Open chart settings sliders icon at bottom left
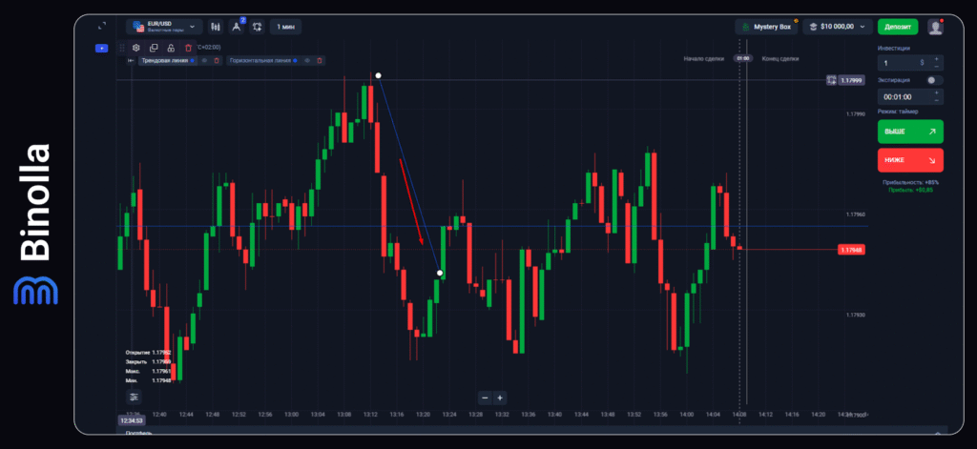This screenshot has width=977, height=449. 134,397
